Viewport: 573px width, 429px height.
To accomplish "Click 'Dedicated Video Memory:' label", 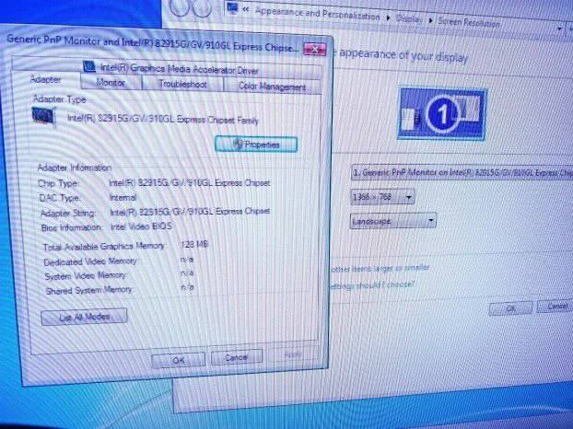I will tap(90, 261).
